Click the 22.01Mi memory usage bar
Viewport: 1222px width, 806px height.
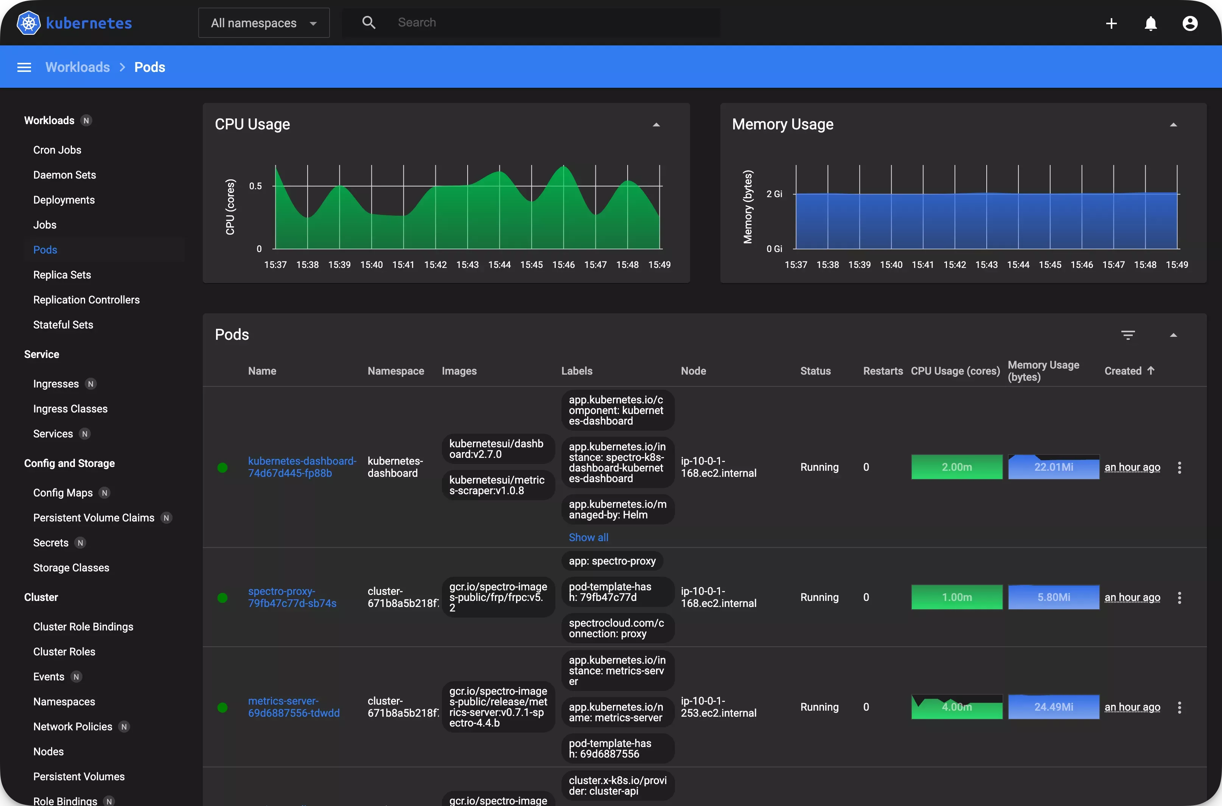pyautogui.click(x=1053, y=467)
